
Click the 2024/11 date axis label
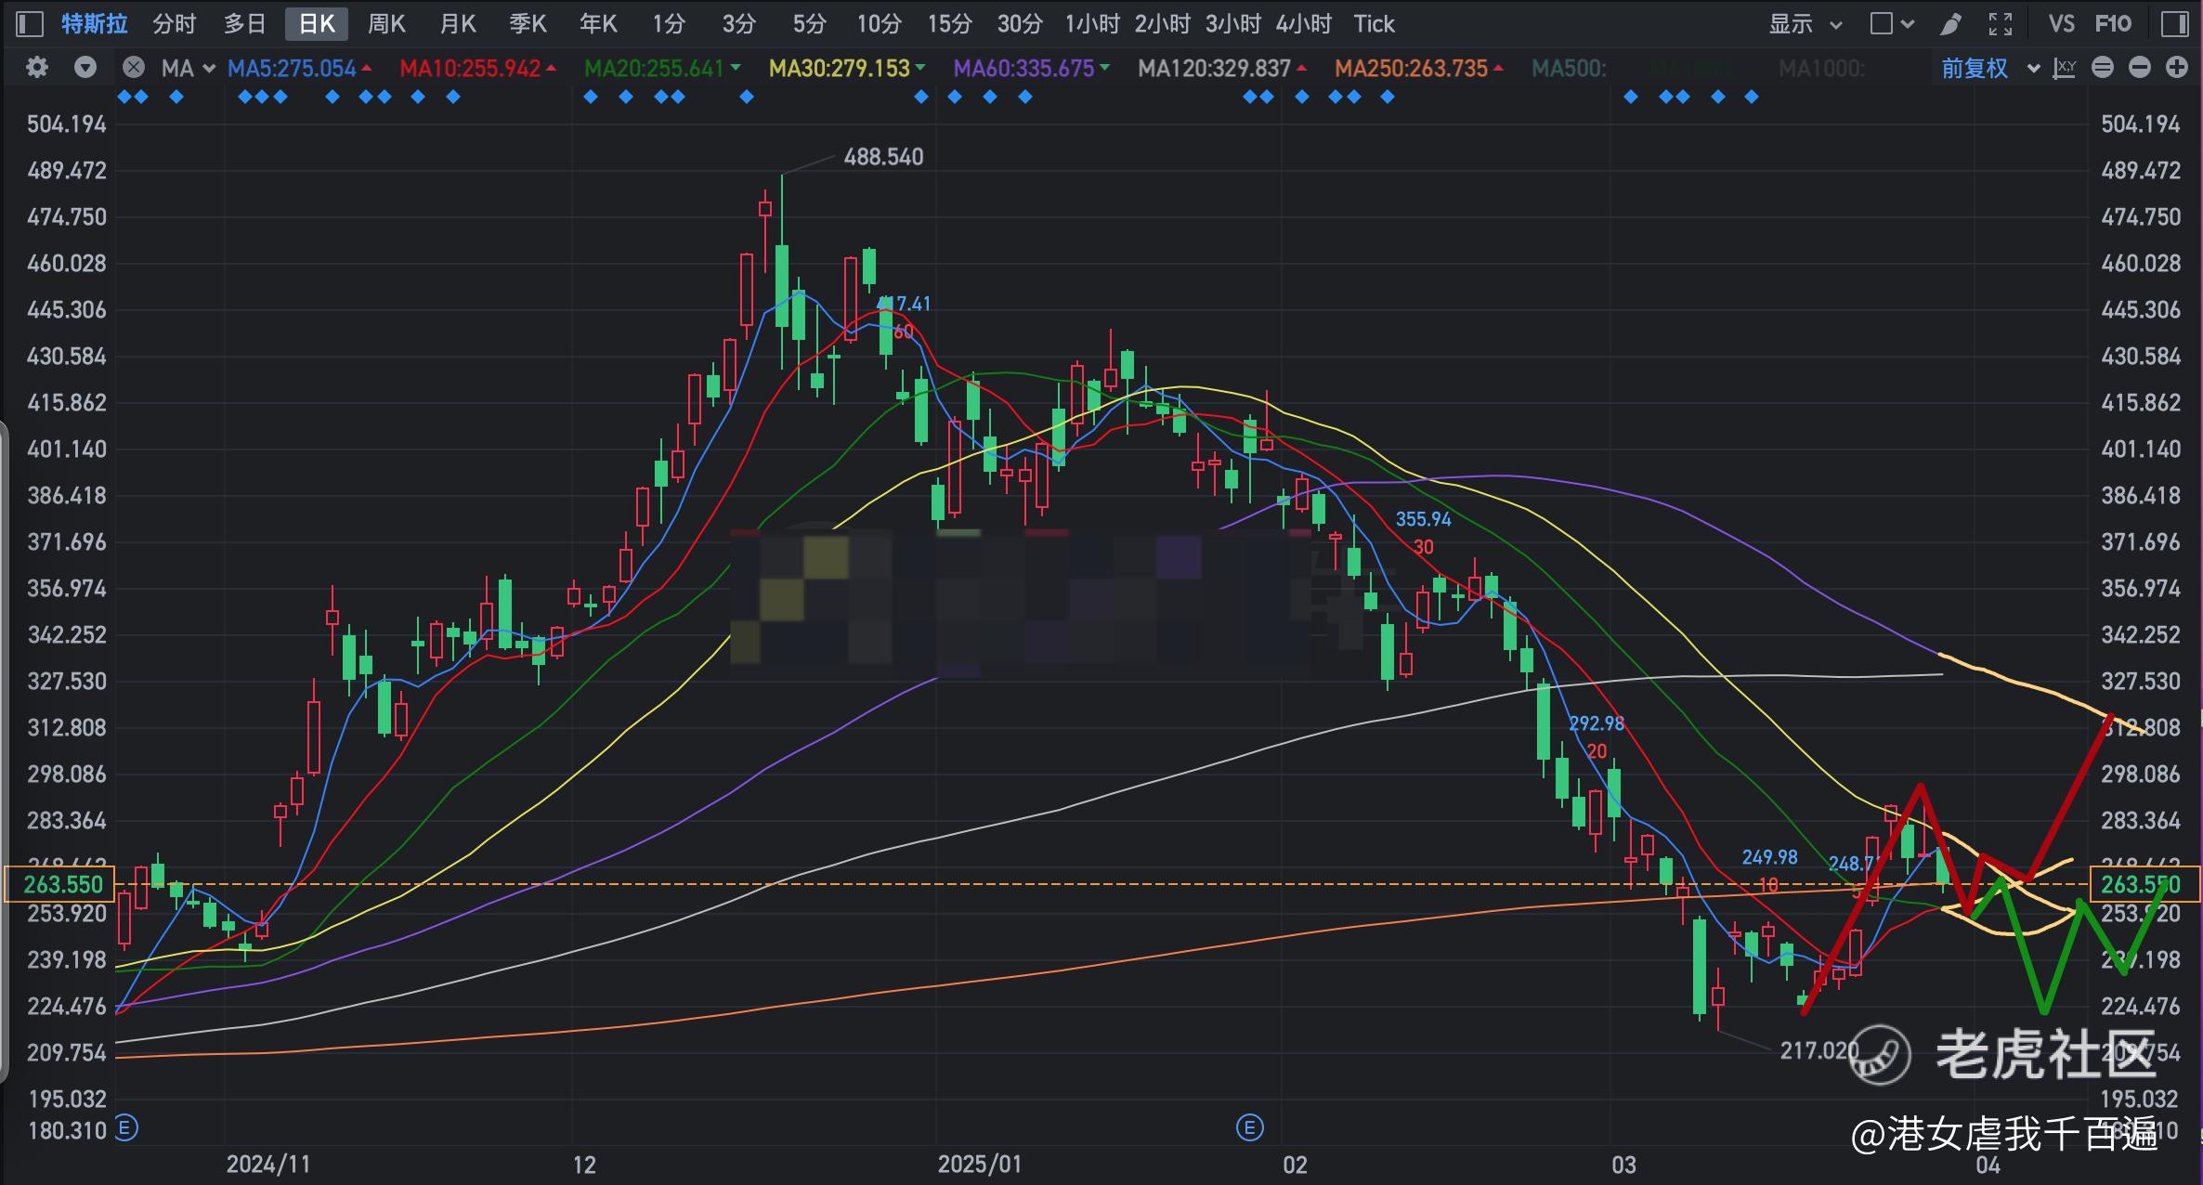click(267, 1165)
